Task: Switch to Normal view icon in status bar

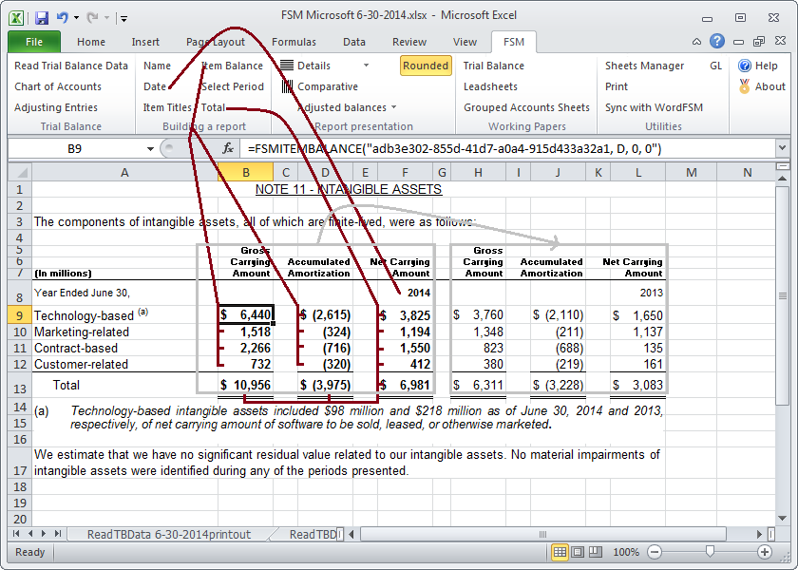Action: tap(560, 552)
